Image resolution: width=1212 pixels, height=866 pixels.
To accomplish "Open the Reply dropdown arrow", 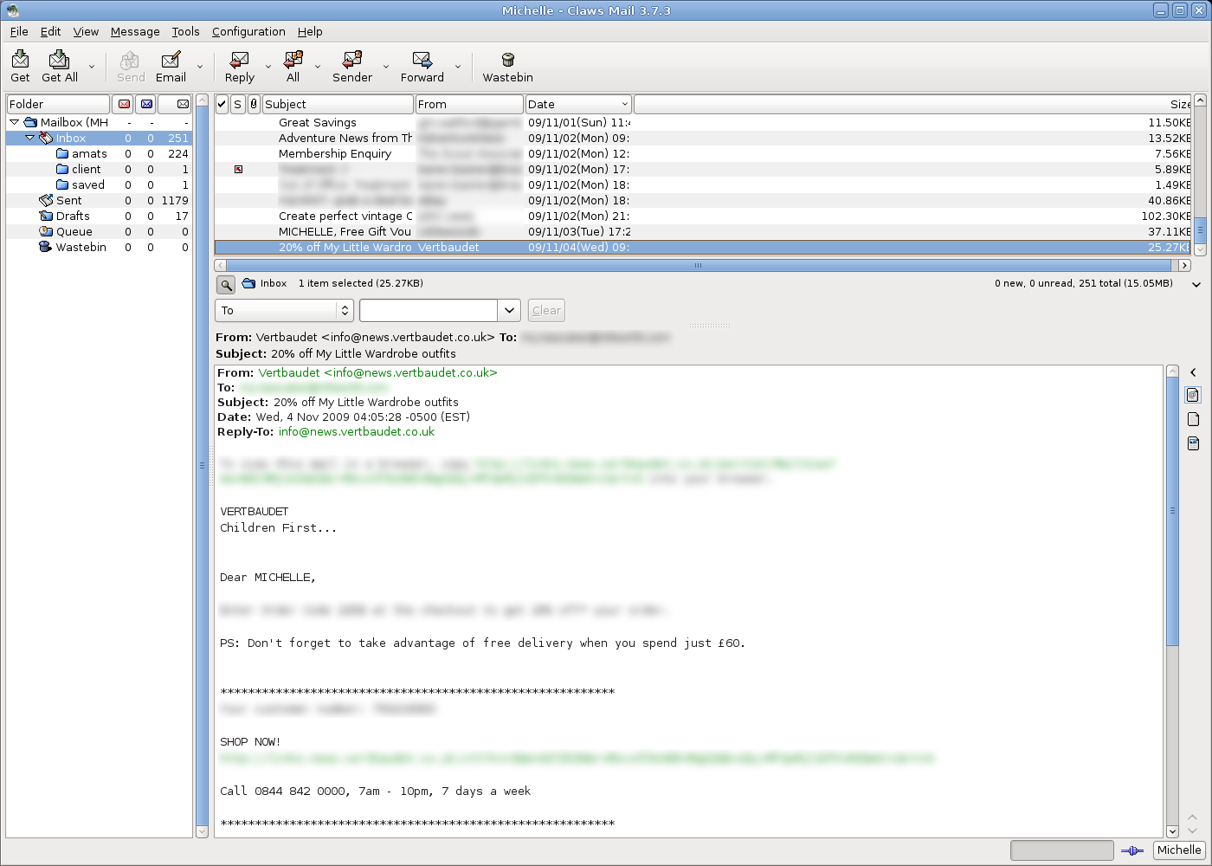I will 268,67.
